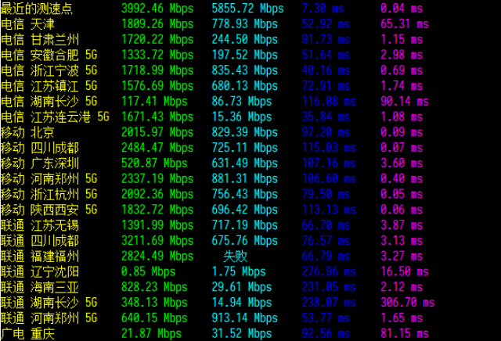Select the 联通 海南三亚 node label
This screenshot has height=341, width=501.
point(40,287)
